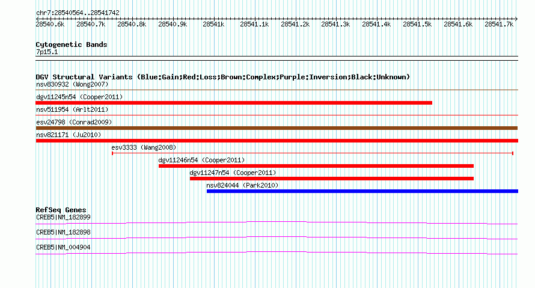Click the magenta CREB5 NM_182899 gene line
Image resolution: width=535 pixels, height=288 pixels.
pyautogui.click(x=277, y=223)
